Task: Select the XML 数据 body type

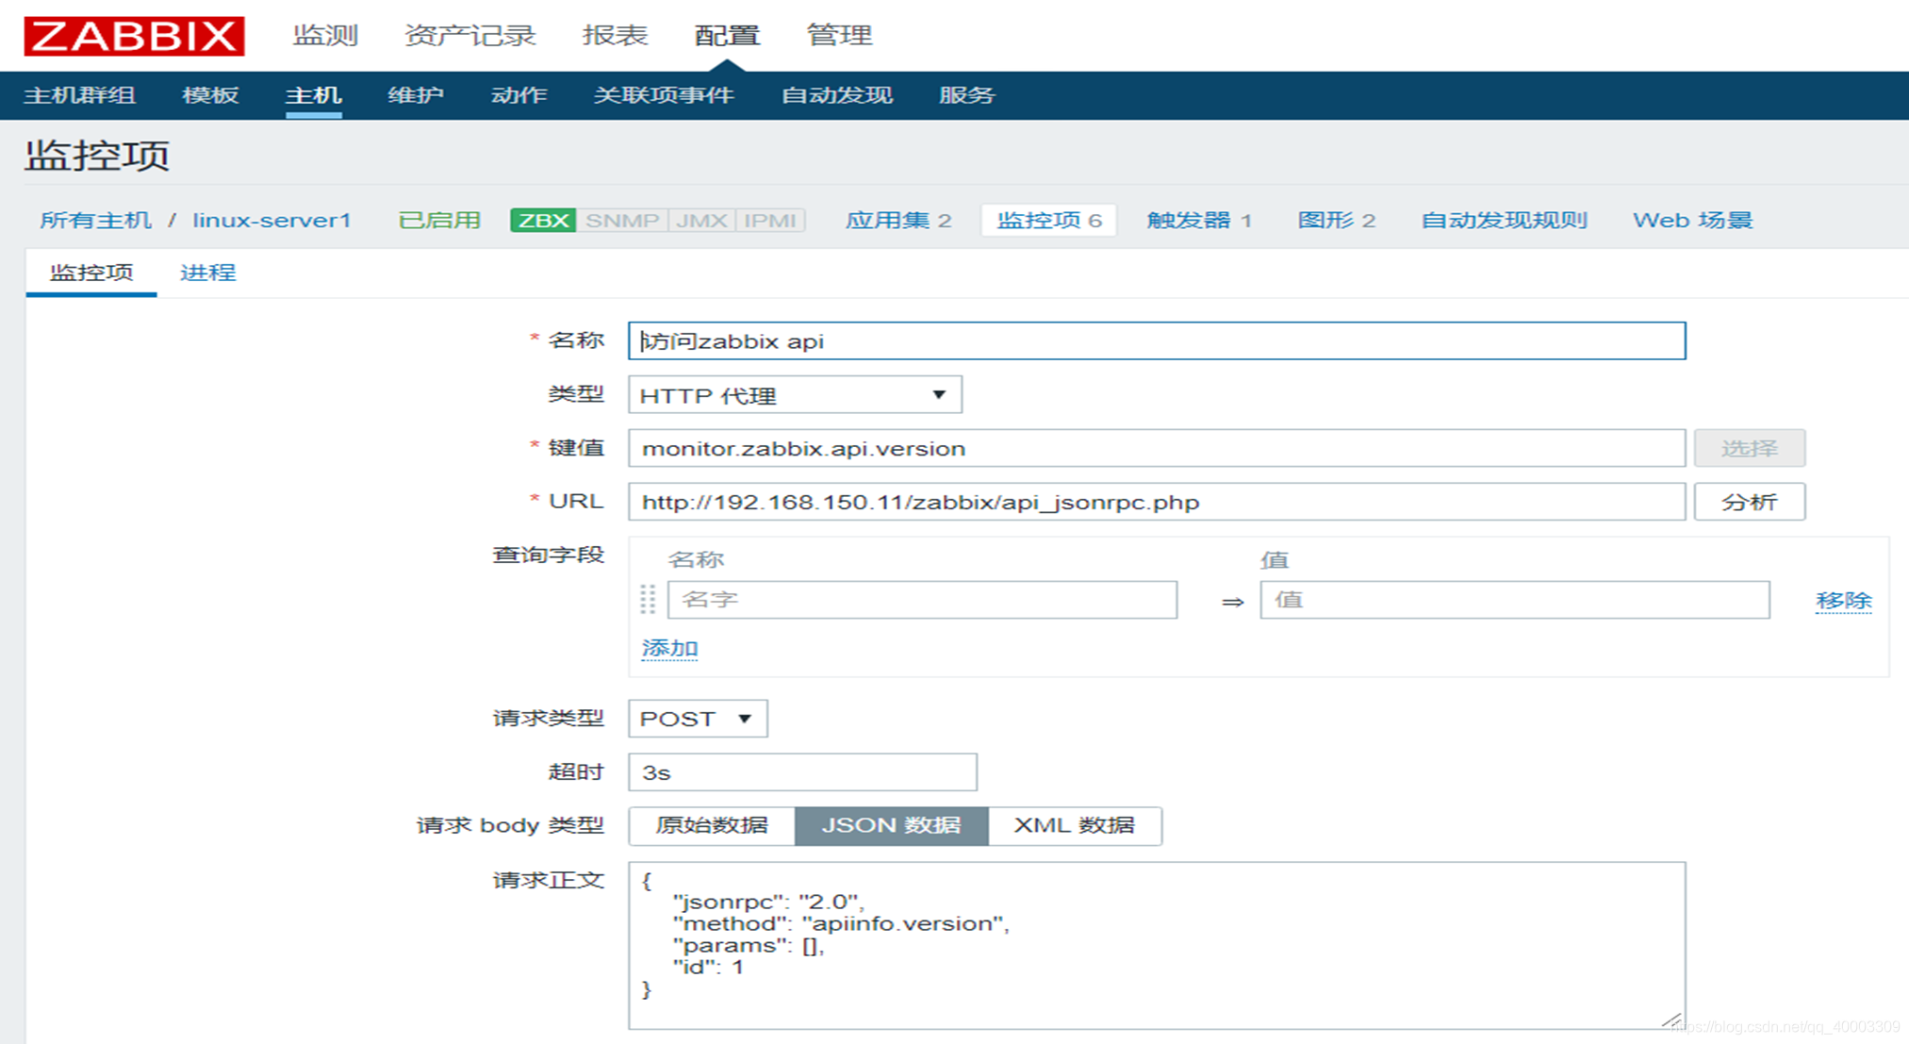Action: pos(1075,825)
